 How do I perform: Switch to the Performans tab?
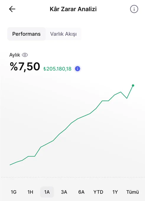(26, 34)
